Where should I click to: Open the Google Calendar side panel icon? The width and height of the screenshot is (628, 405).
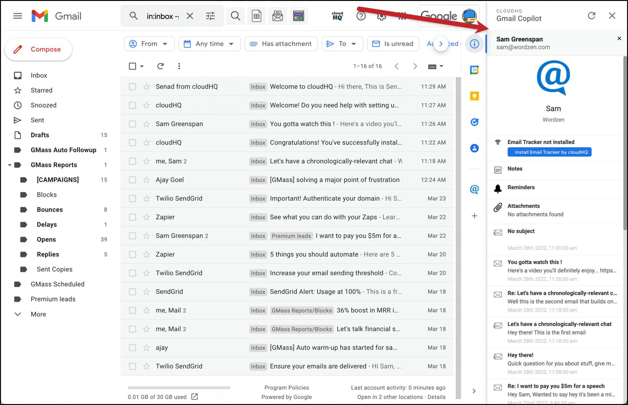coord(474,70)
